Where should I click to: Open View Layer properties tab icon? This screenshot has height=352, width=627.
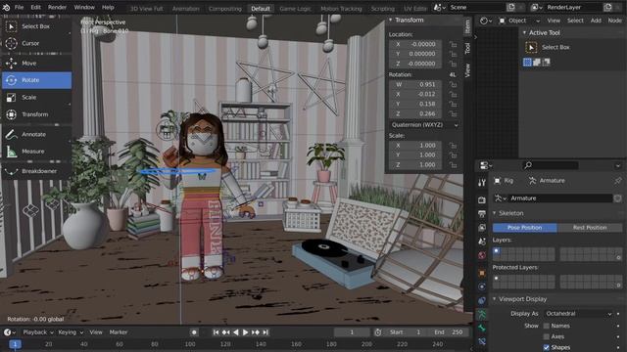(482, 228)
